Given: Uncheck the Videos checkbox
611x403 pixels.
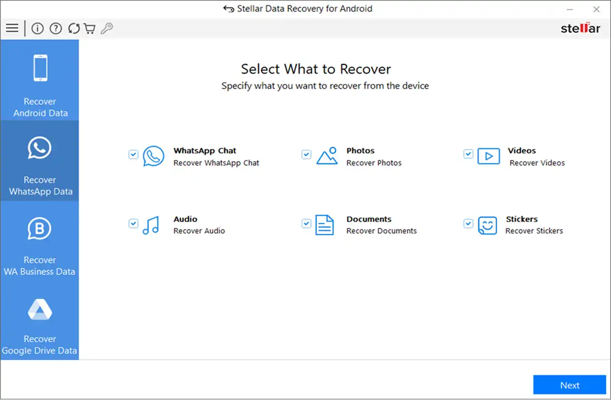Looking at the screenshot, I should 468,154.
